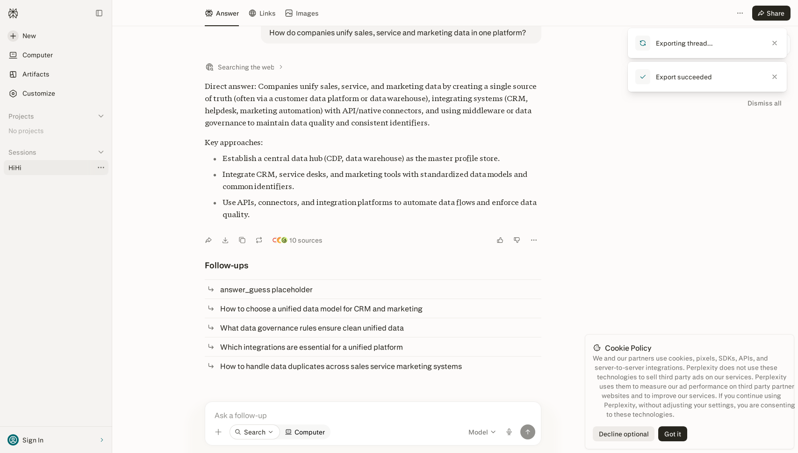Rewrite answer using the retry icon
The image size is (798, 453).
[x=259, y=240]
